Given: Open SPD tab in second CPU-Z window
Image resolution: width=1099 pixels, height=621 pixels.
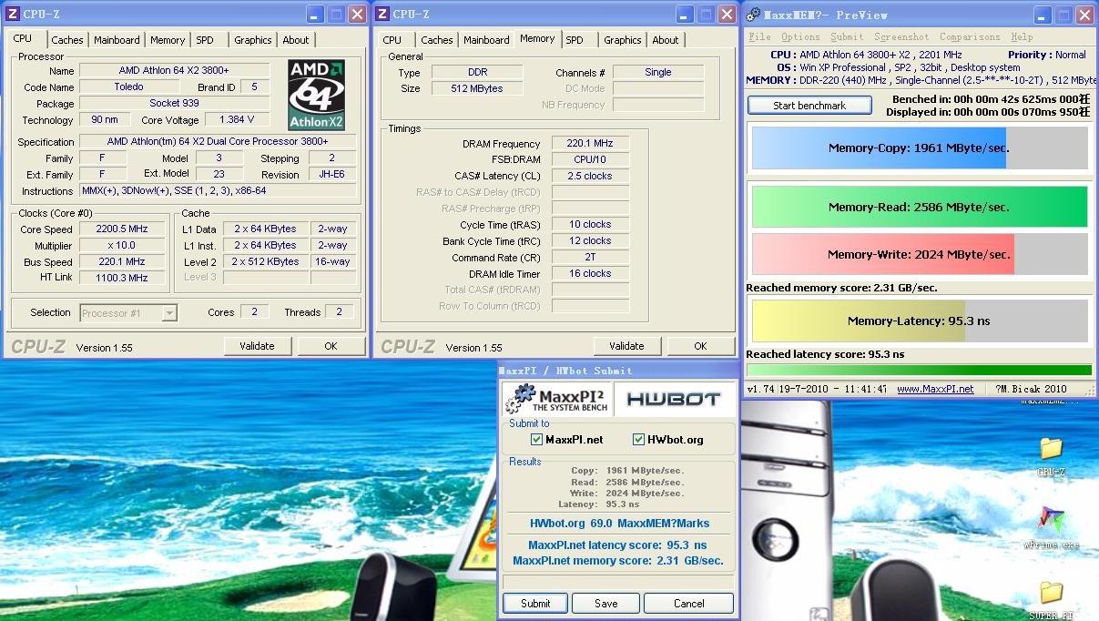Looking at the screenshot, I should (575, 40).
